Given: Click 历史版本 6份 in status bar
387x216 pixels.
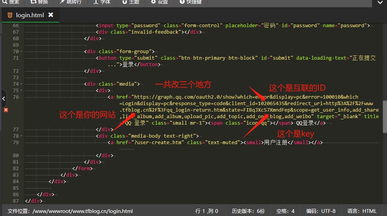Looking at the screenshot, I should click(248, 211).
